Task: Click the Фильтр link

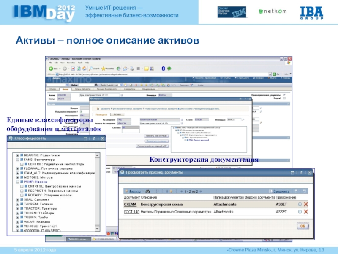Action: click(135, 191)
